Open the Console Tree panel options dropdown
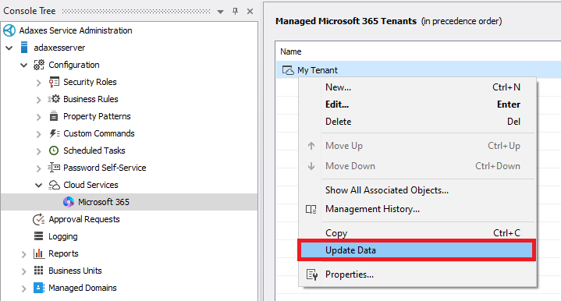The image size is (561, 301). point(220,12)
